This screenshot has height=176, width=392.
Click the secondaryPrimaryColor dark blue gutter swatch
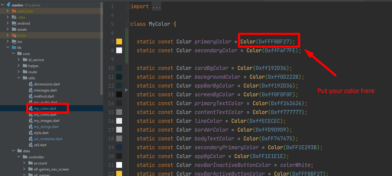[x=119, y=147]
